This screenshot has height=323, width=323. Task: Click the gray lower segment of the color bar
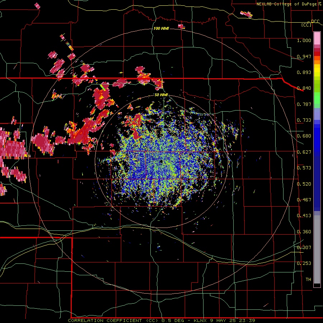click(317, 249)
